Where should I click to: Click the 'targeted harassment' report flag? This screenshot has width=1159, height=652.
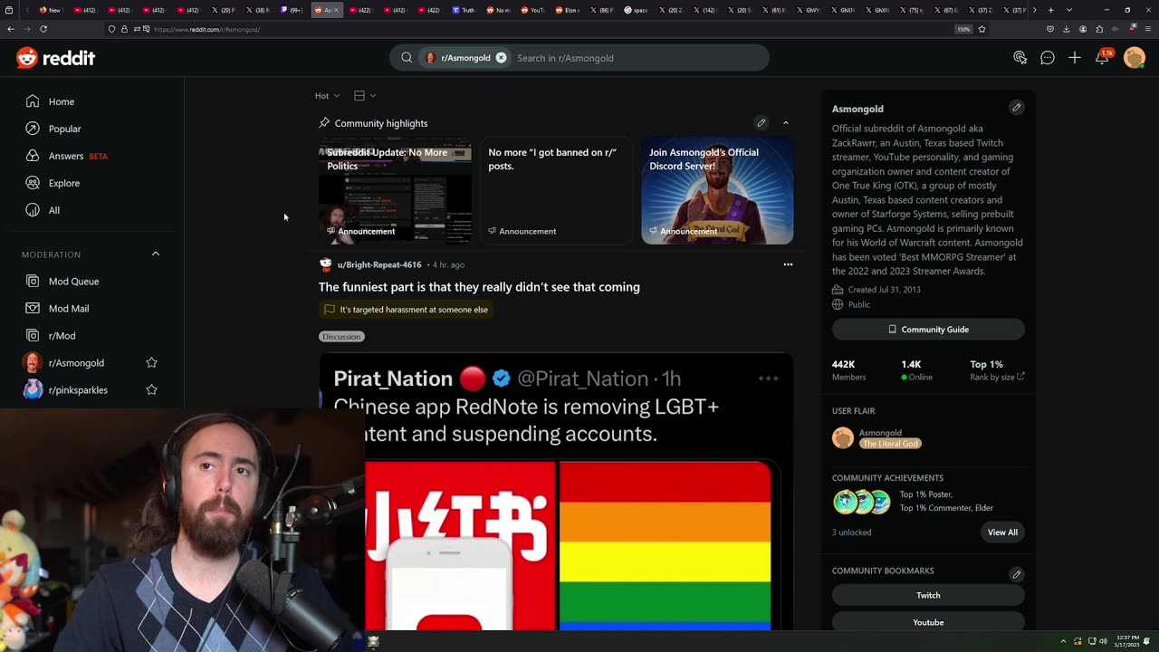click(x=406, y=310)
